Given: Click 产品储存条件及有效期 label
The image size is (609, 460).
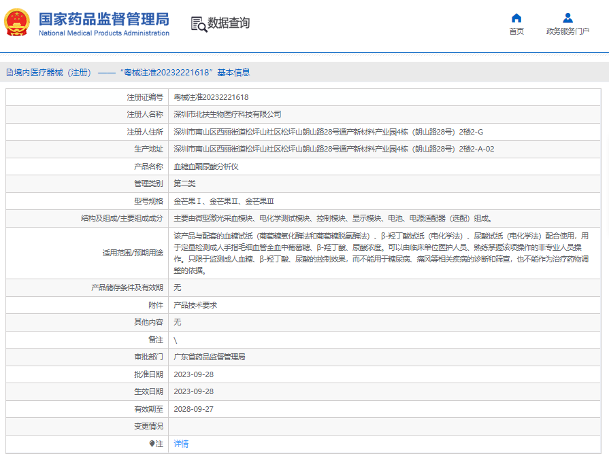Looking at the screenshot, I should 127,288.
